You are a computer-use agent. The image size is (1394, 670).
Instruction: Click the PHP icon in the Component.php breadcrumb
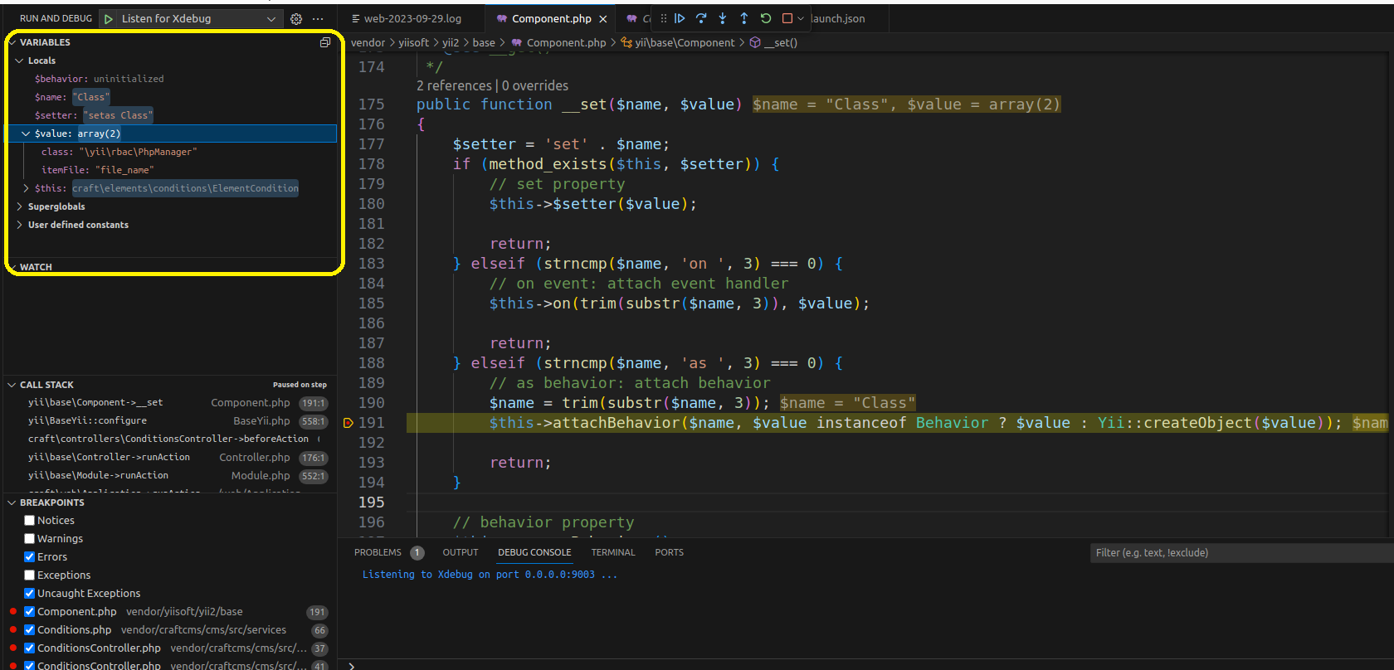(x=517, y=42)
